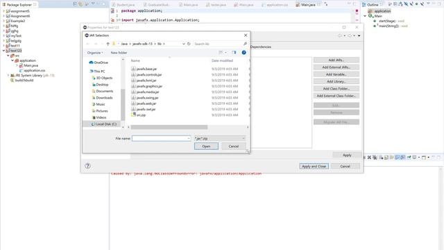Activate the Main.java editor tab
The image size is (444, 250).
click(307, 5)
